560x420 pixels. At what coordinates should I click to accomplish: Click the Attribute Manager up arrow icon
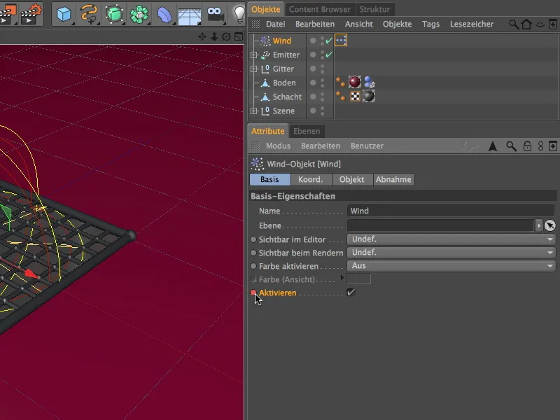[493, 146]
